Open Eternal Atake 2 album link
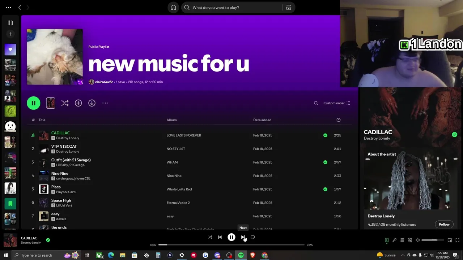The image size is (463, 260). [x=178, y=203]
